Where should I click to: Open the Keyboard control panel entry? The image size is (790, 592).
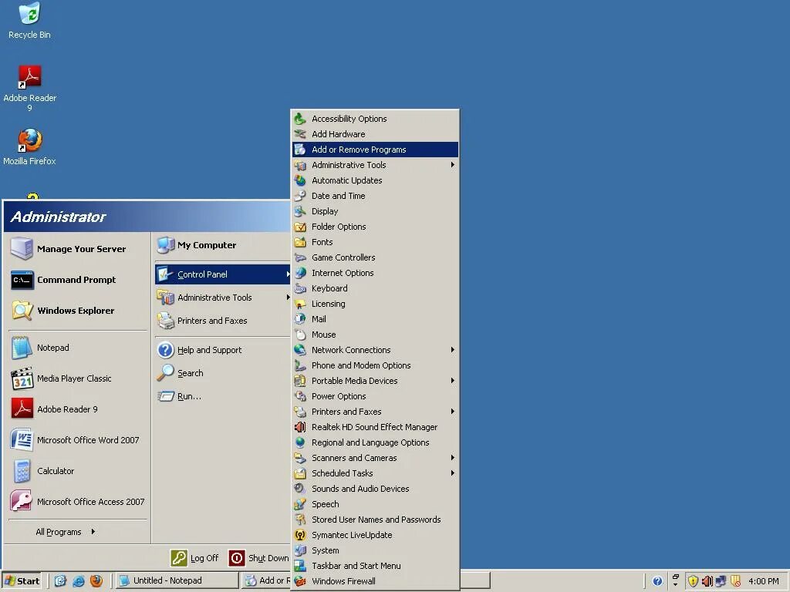click(x=376, y=288)
